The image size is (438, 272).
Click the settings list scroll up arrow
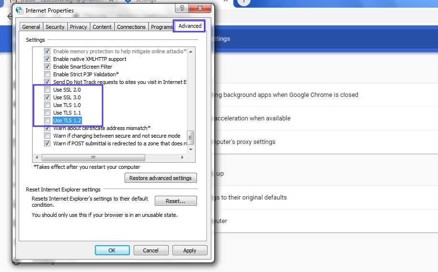[190, 51]
